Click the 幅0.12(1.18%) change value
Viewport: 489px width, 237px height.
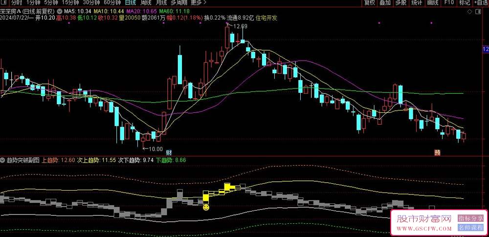tap(185, 18)
